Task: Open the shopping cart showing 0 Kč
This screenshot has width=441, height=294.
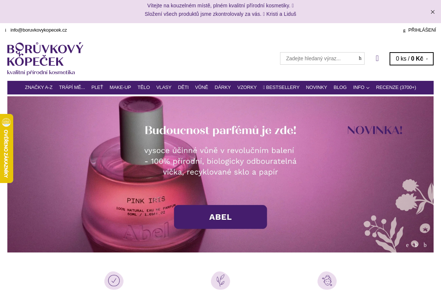Action: coord(412,59)
